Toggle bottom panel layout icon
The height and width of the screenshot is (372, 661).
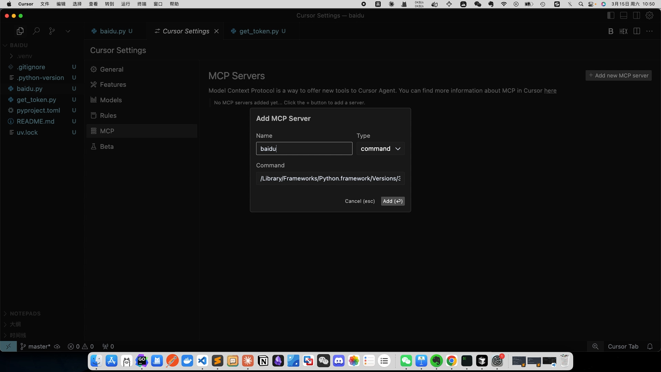(623, 15)
